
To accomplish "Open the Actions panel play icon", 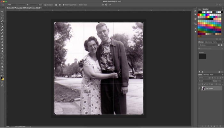I will 196,14.
